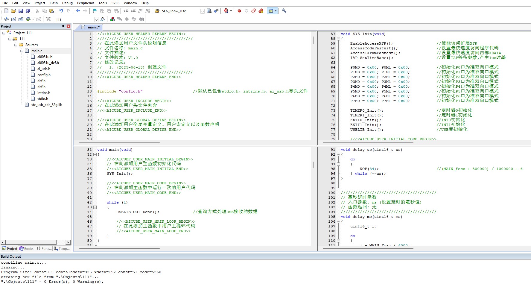The height and width of the screenshot is (284, 531).
Task: Open the debug button dropdown arrow
Action: click(x=231, y=11)
